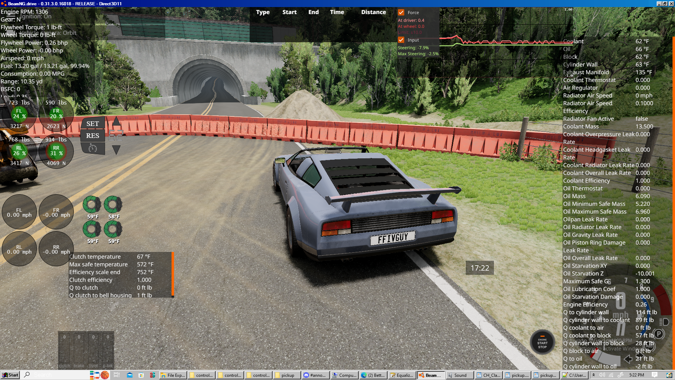Click the cruise control SET button
The height and width of the screenshot is (380, 675).
point(92,124)
